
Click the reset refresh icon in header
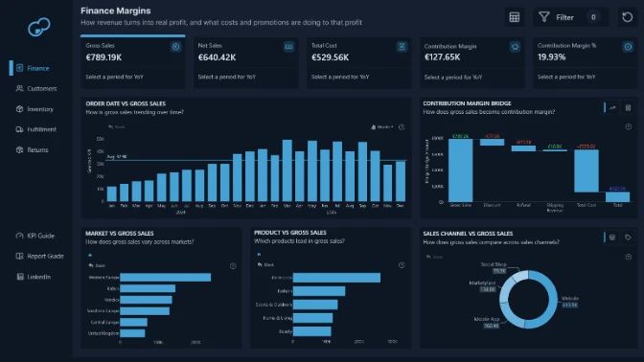627,17
